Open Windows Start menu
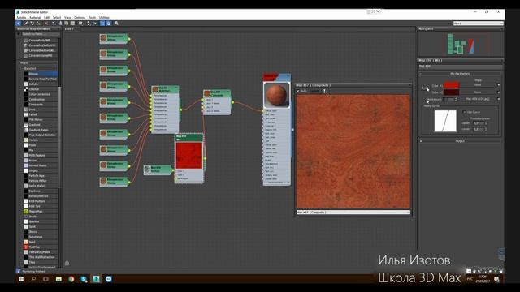Image resolution: width=520 pixels, height=292 pixels. coord(21,279)
